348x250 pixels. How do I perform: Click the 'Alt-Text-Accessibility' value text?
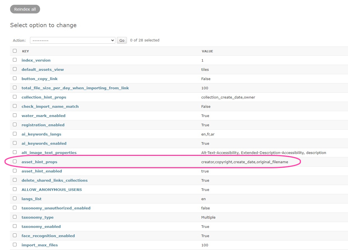[x=220, y=153]
